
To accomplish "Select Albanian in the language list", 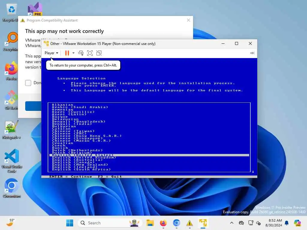I will [x=62, y=105].
